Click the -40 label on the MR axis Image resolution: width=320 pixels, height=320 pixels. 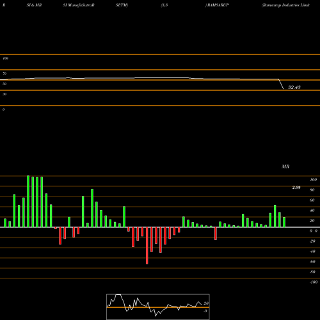coord(312,252)
